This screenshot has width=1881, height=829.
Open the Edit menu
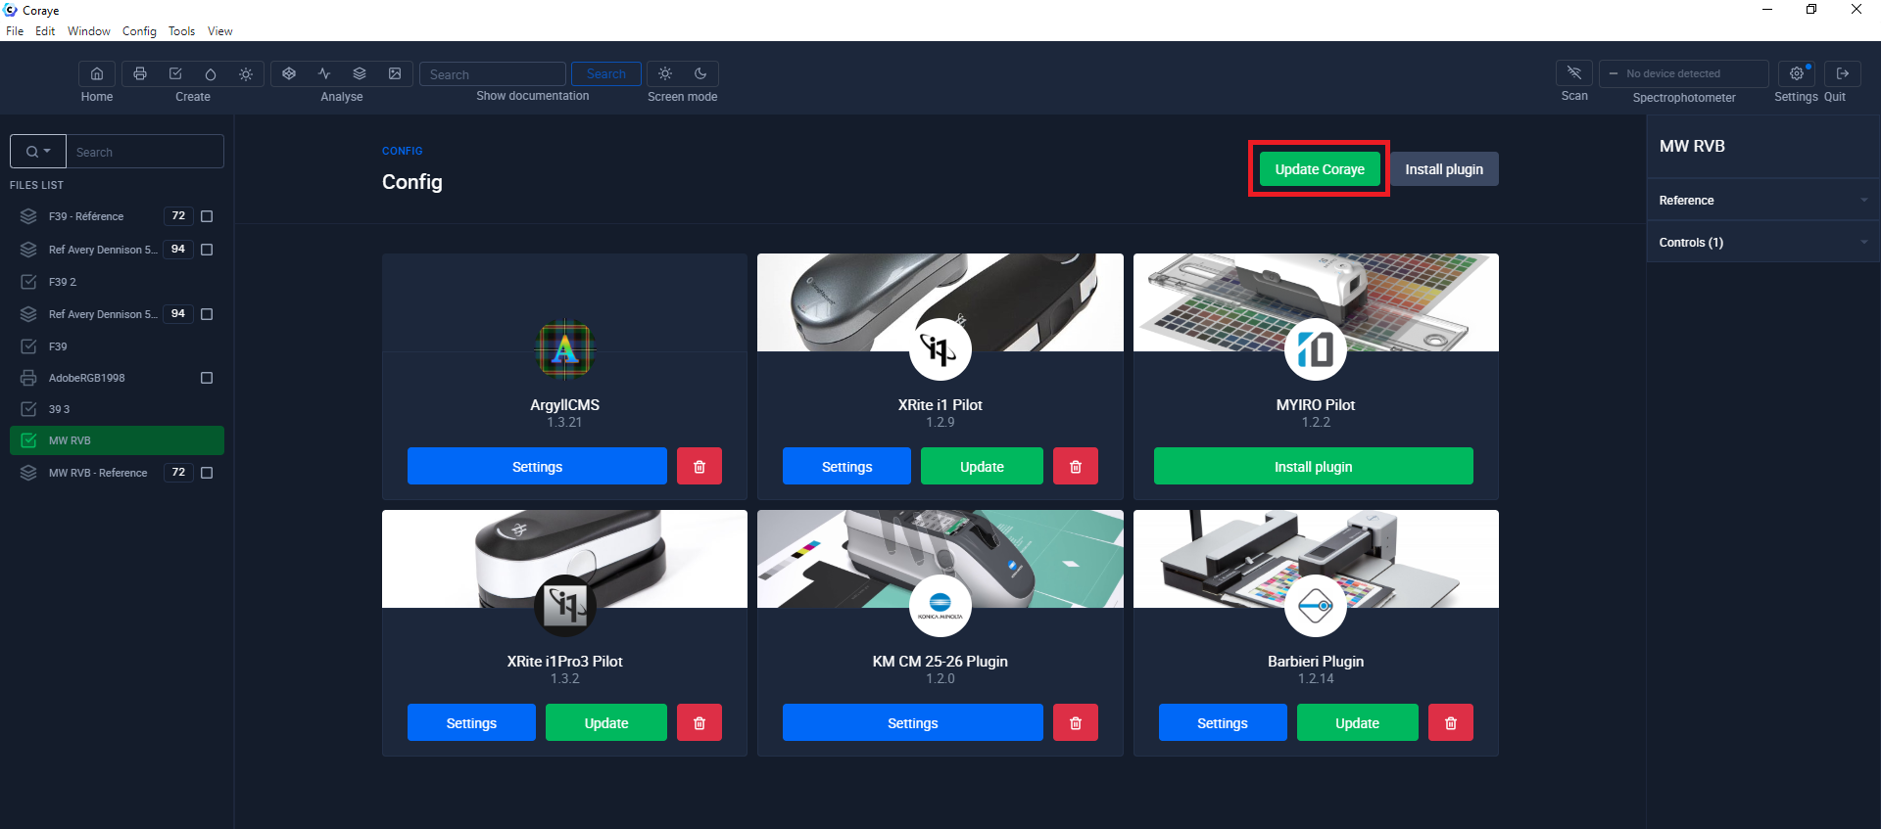point(45,31)
